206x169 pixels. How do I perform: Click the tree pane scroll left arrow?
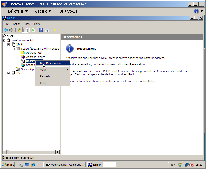[5, 152]
